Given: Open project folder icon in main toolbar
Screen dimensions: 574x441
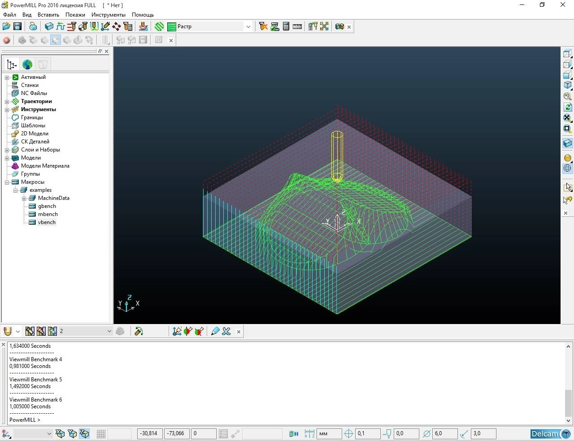Looking at the screenshot, I should (x=6, y=26).
